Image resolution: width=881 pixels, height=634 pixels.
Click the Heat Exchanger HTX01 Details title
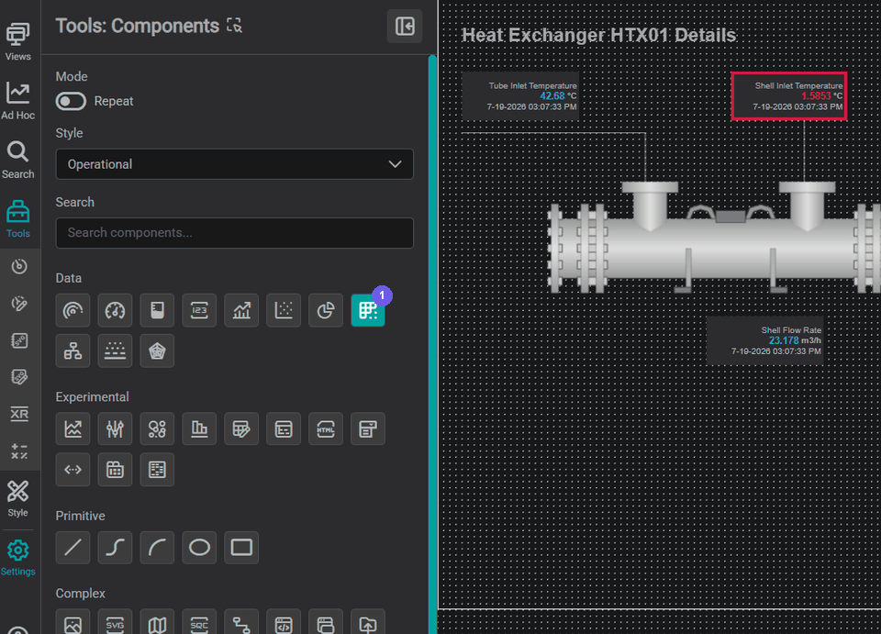click(598, 35)
